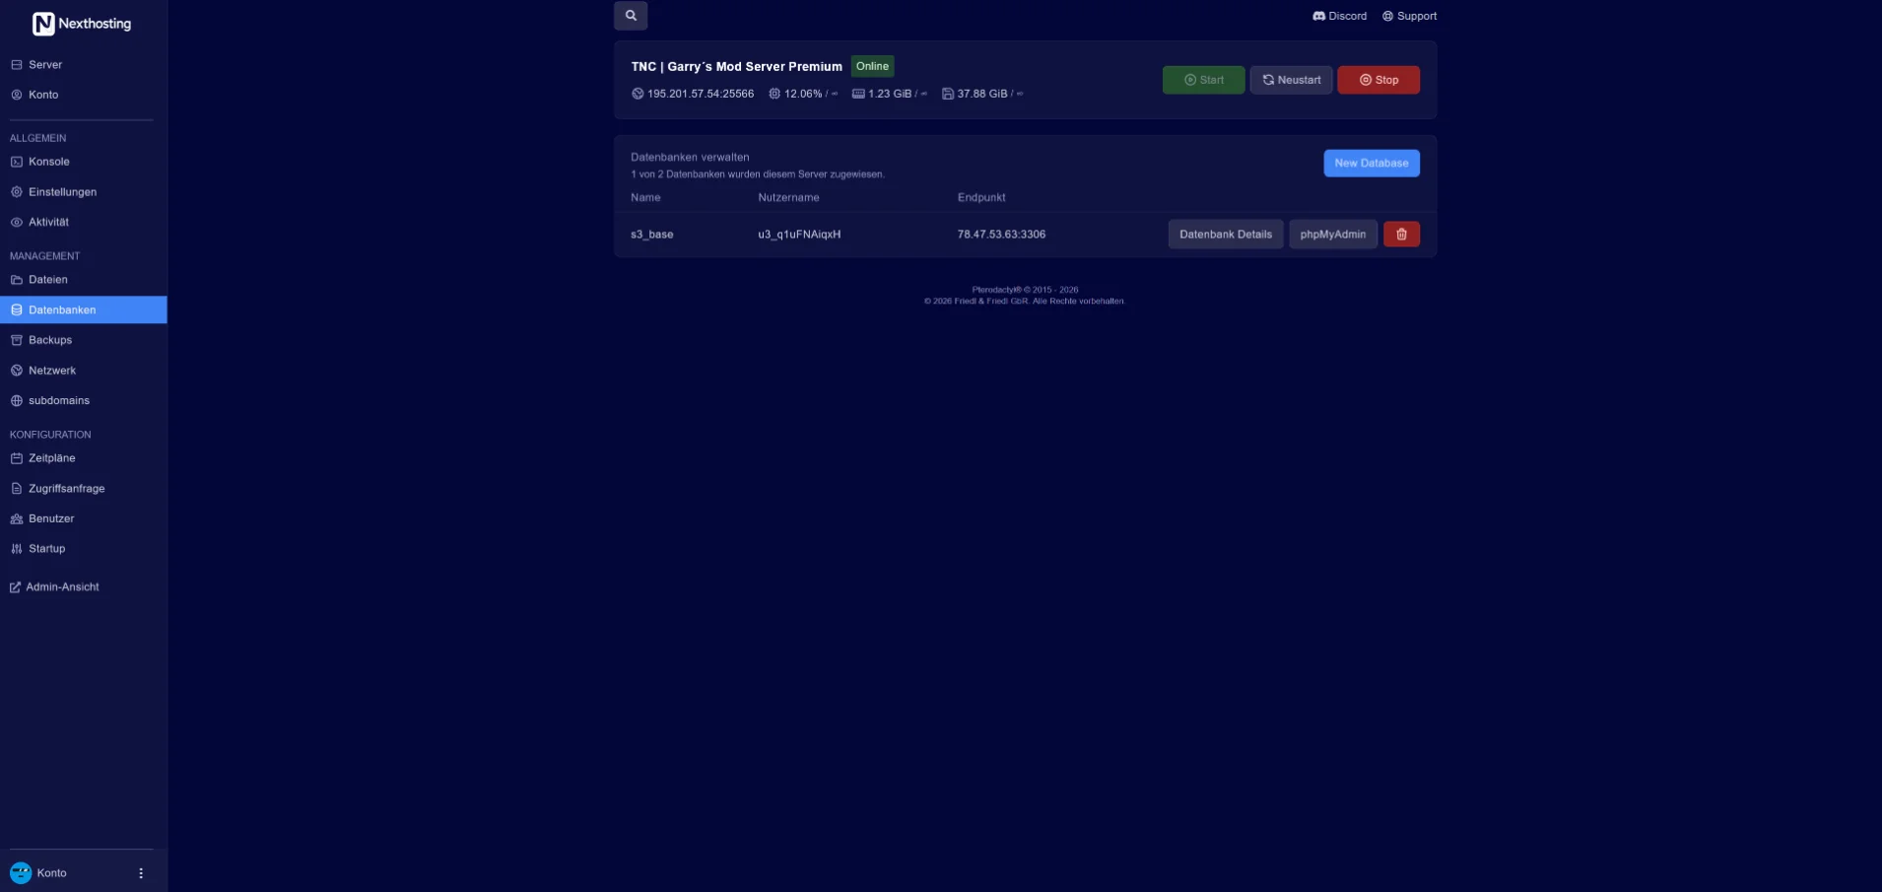Viewport: 1882px width, 892px height.
Task: Click the memory usage 1.23 GiB value
Action: pyautogui.click(x=890, y=94)
